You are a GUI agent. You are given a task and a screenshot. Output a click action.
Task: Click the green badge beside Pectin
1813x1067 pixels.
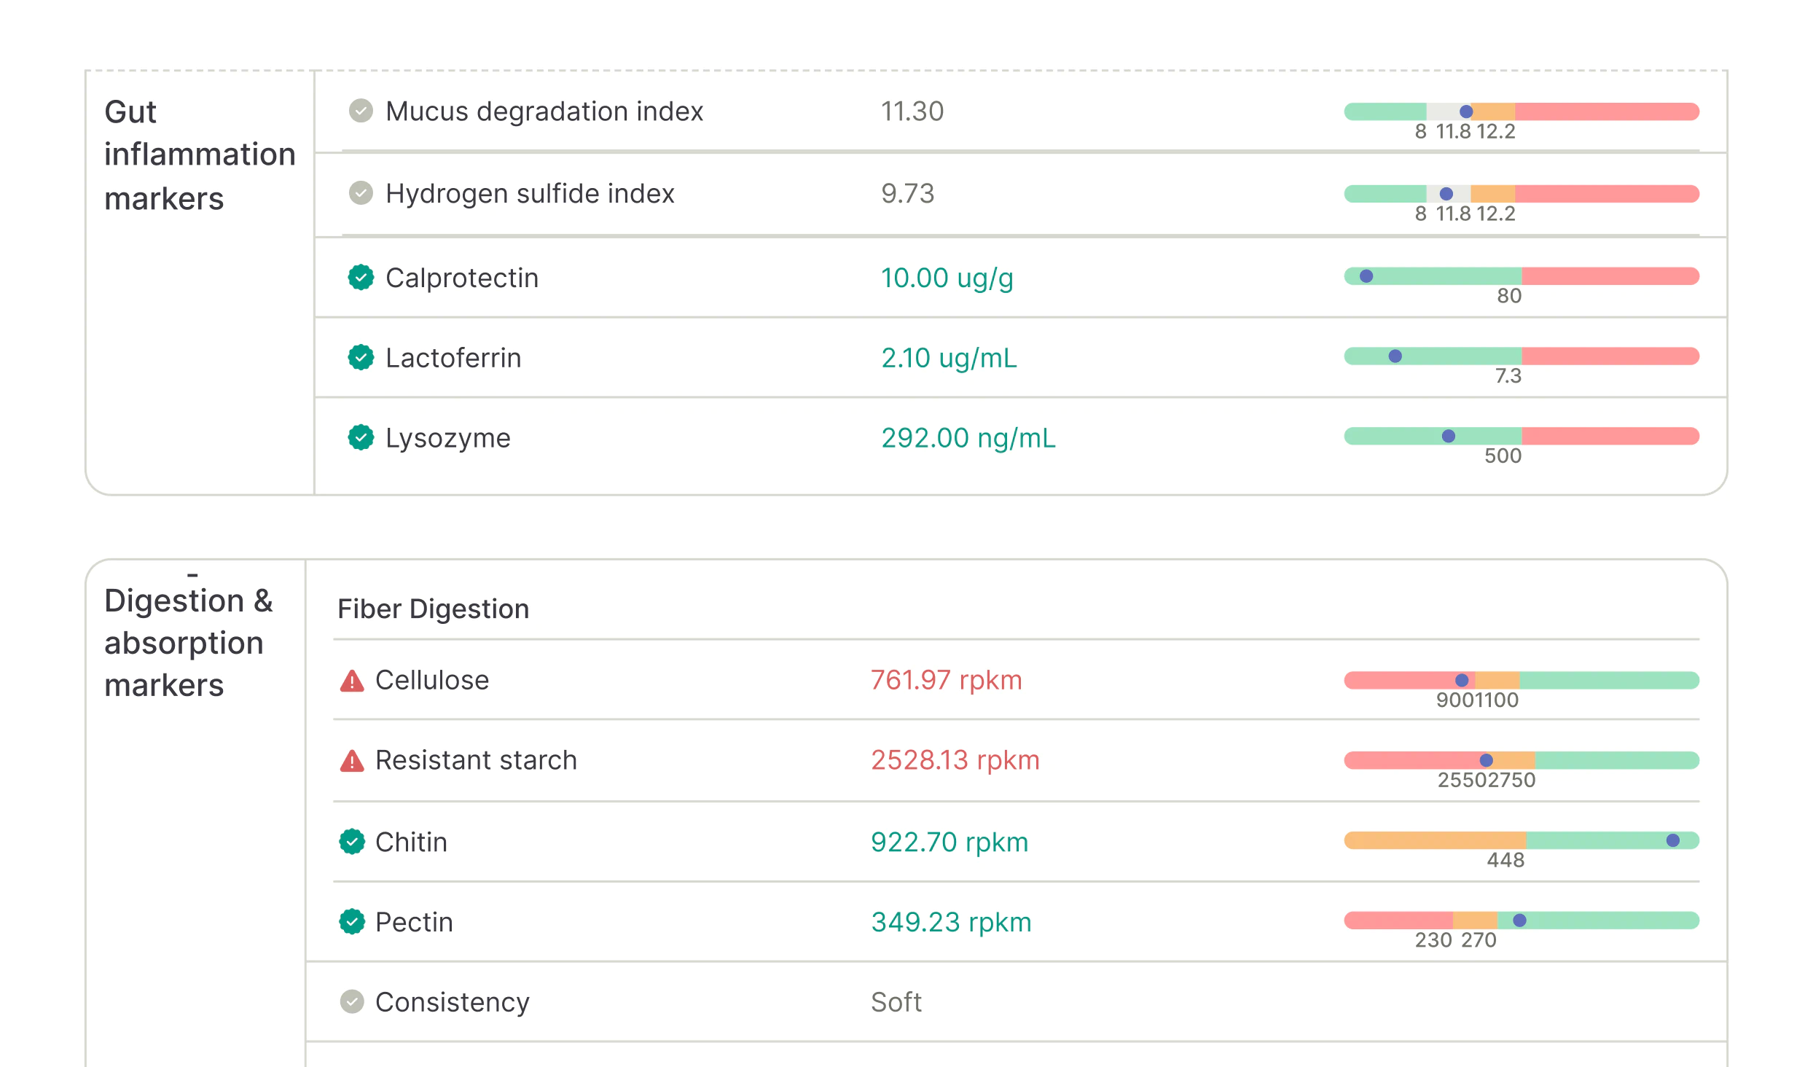[353, 921]
